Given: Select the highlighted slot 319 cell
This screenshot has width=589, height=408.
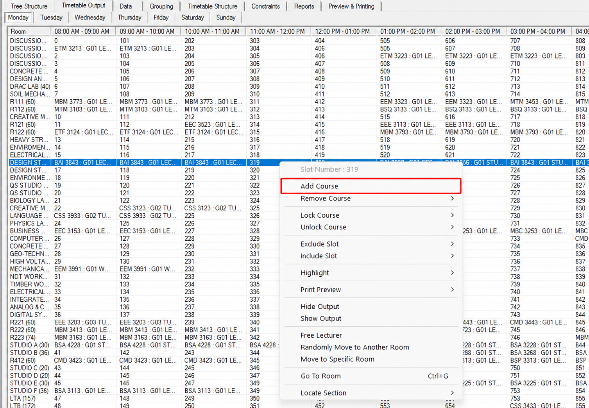Looking at the screenshot, I should coord(263,163).
